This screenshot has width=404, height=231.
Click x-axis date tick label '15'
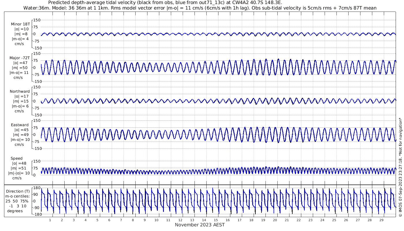(x=216, y=220)
